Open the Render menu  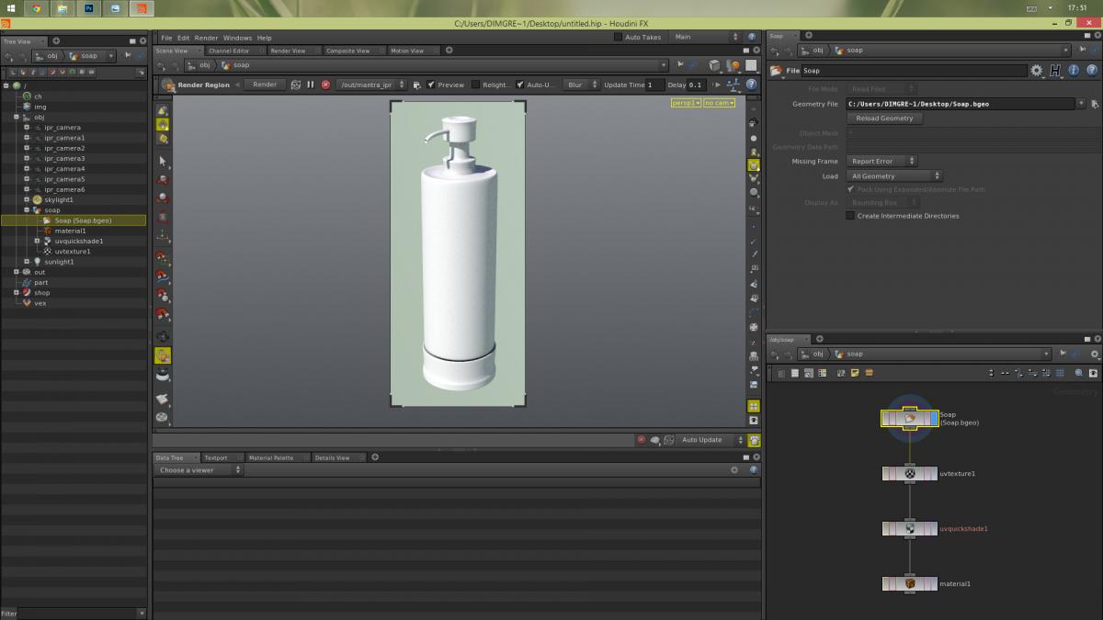206,38
